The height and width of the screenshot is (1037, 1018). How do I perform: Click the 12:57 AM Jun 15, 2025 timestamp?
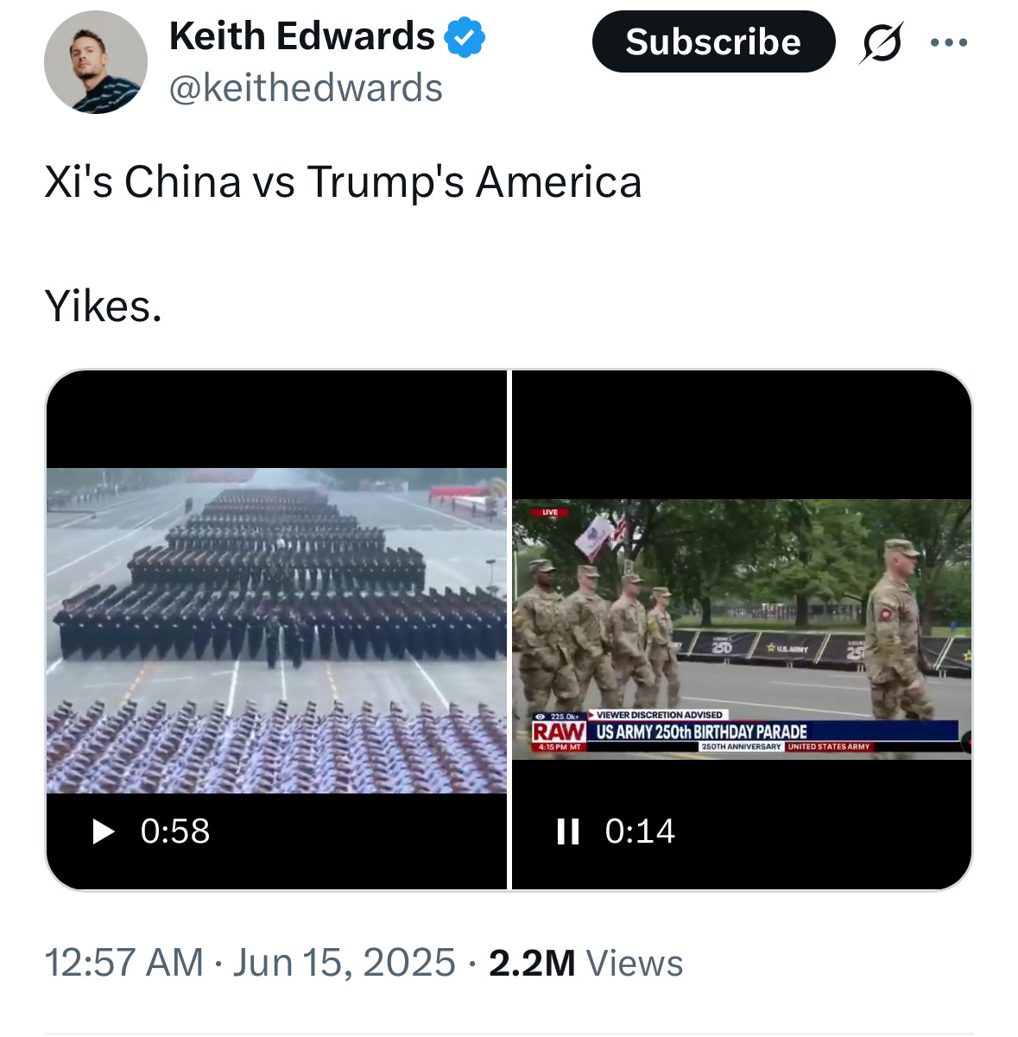250,963
